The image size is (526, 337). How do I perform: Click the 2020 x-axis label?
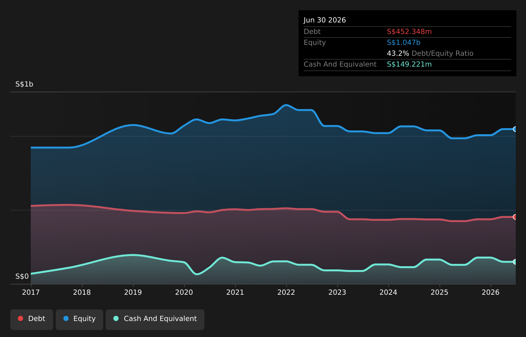pos(184,292)
